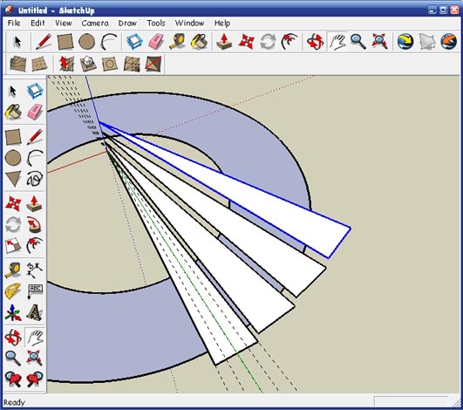
Task: Pick the Select arrow in the left palette
Action: [13, 92]
